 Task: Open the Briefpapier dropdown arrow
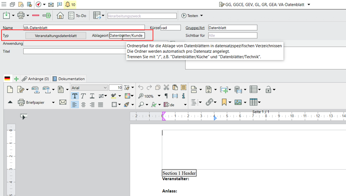(53, 103)
